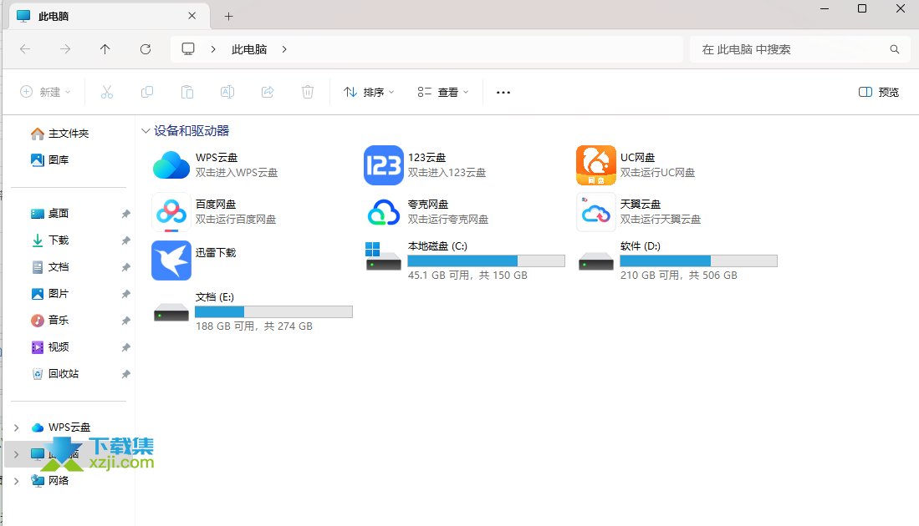
Task: Switch to the 此电脑 tab
Action: point(110,17)
